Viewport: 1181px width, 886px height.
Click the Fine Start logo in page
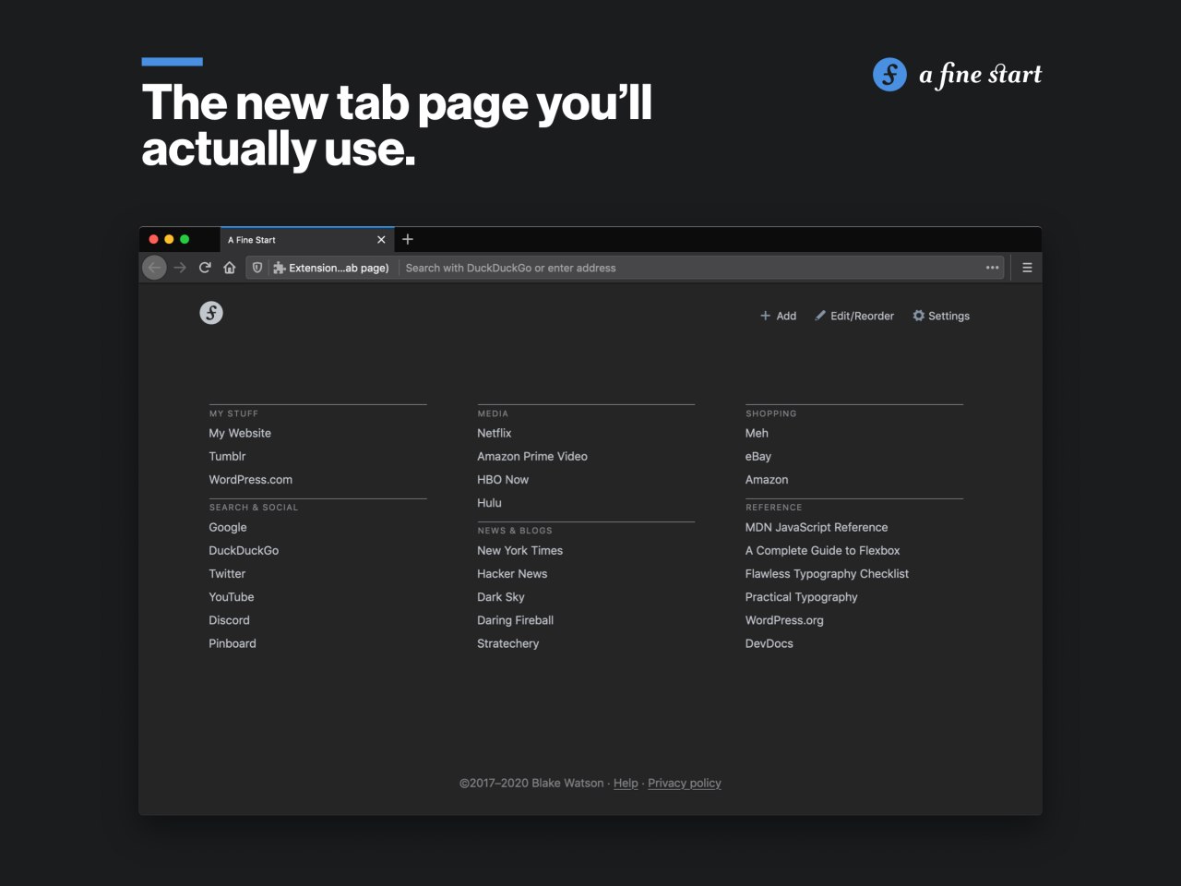tap(211, 313)
